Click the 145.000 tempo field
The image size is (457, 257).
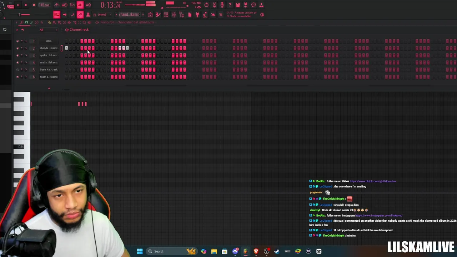click(44, 5)
